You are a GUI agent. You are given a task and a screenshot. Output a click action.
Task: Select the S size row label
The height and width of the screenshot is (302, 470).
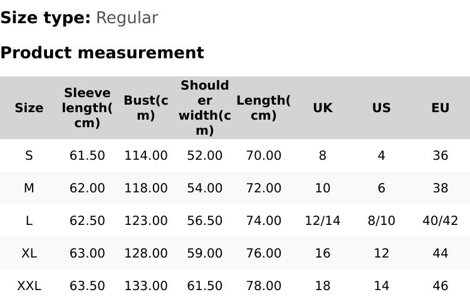[x=29, y=155]
